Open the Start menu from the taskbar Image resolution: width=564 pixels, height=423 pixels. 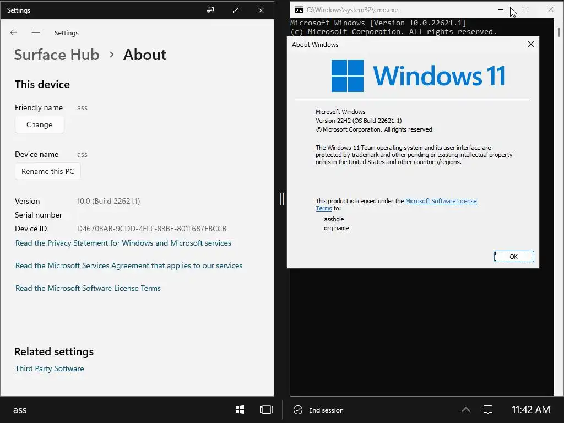click(240, 410)
